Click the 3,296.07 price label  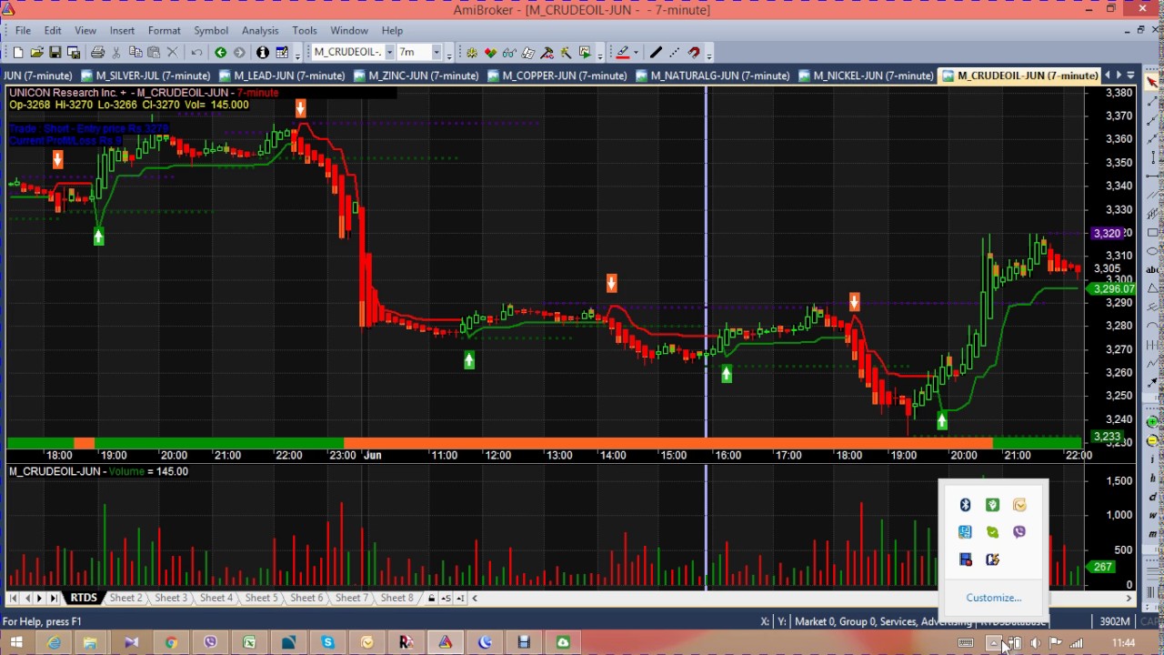(x=1114, y=289)
